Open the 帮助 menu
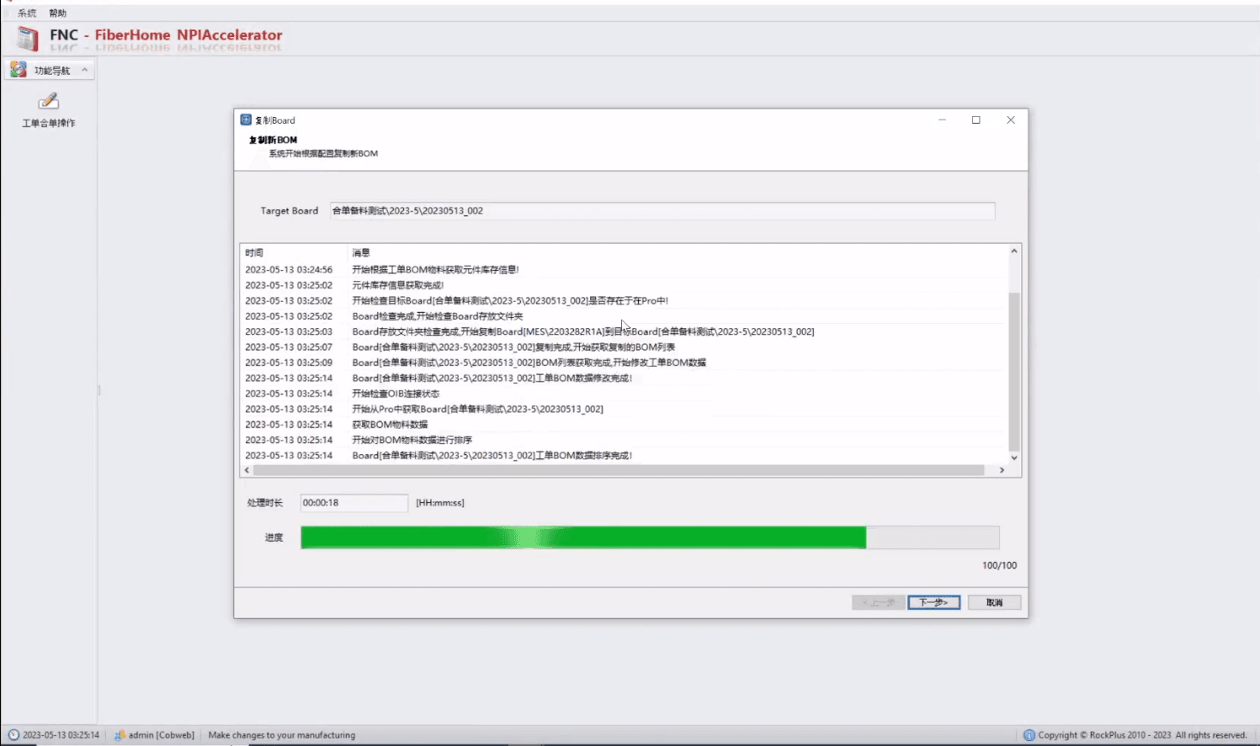 57,13
